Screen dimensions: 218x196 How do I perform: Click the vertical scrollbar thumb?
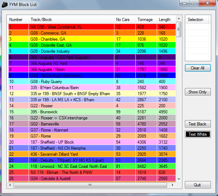tap(179, 29)
